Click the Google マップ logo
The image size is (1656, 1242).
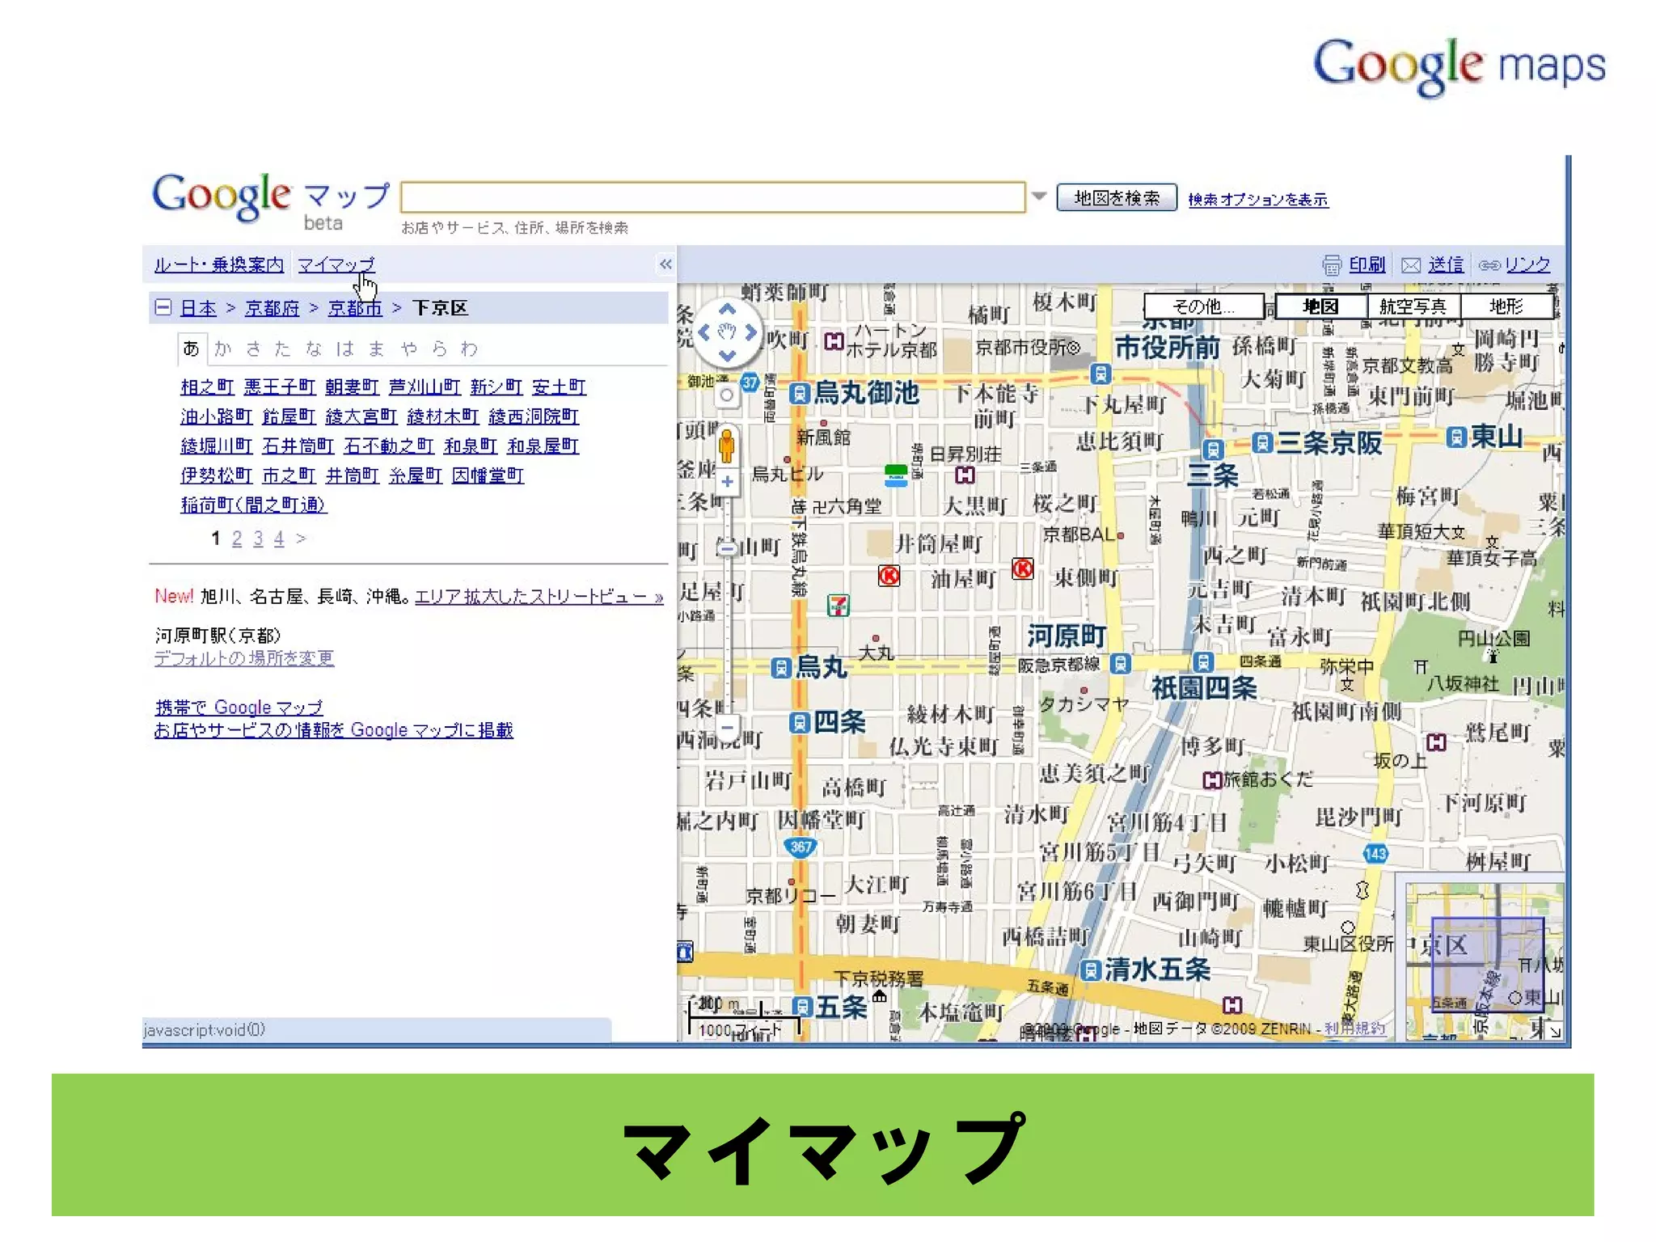click(x=272, y=201)
